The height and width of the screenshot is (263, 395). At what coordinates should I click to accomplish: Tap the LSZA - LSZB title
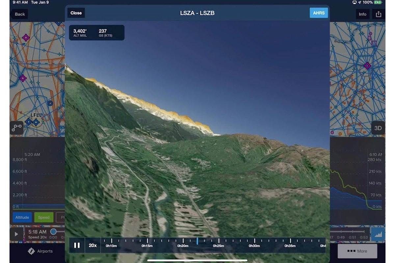tap(197, 13)
